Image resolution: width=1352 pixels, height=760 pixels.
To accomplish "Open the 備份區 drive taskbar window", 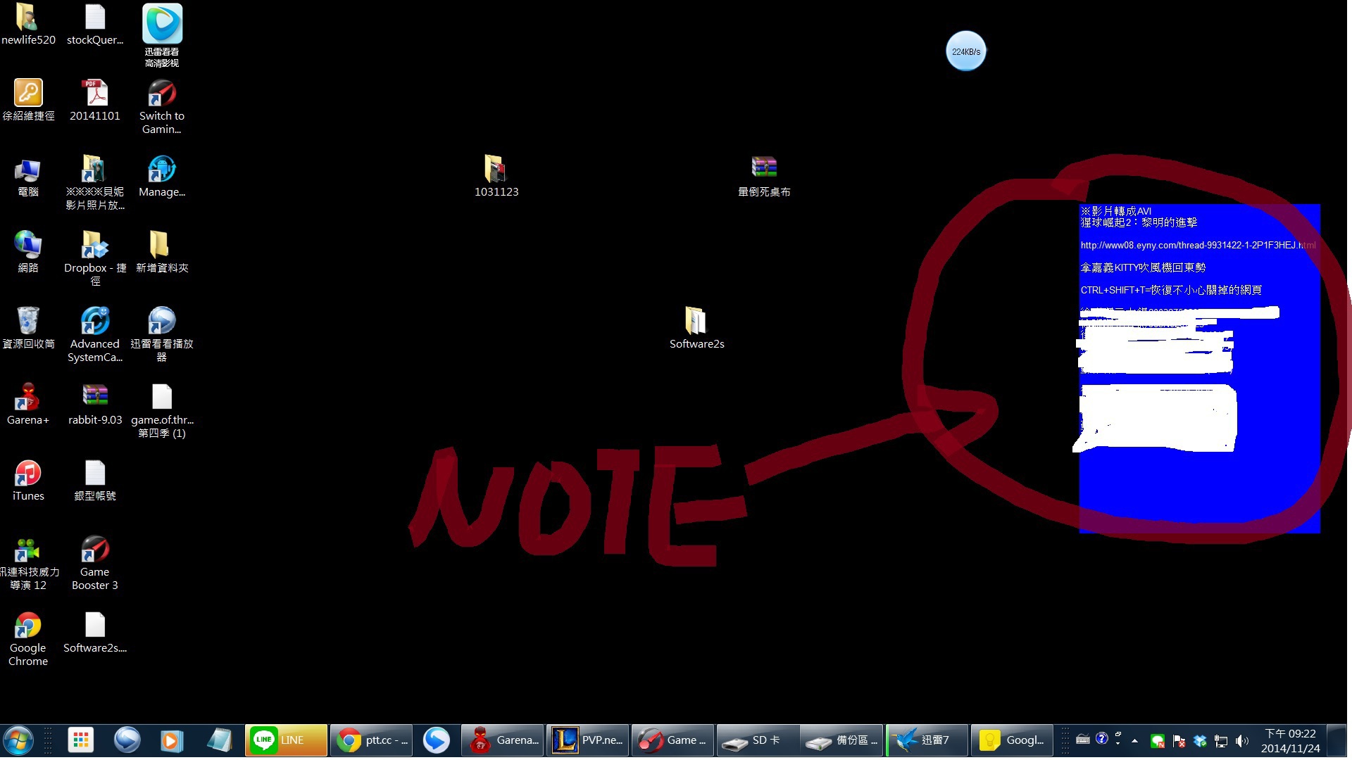I will (x=841, y=740).
